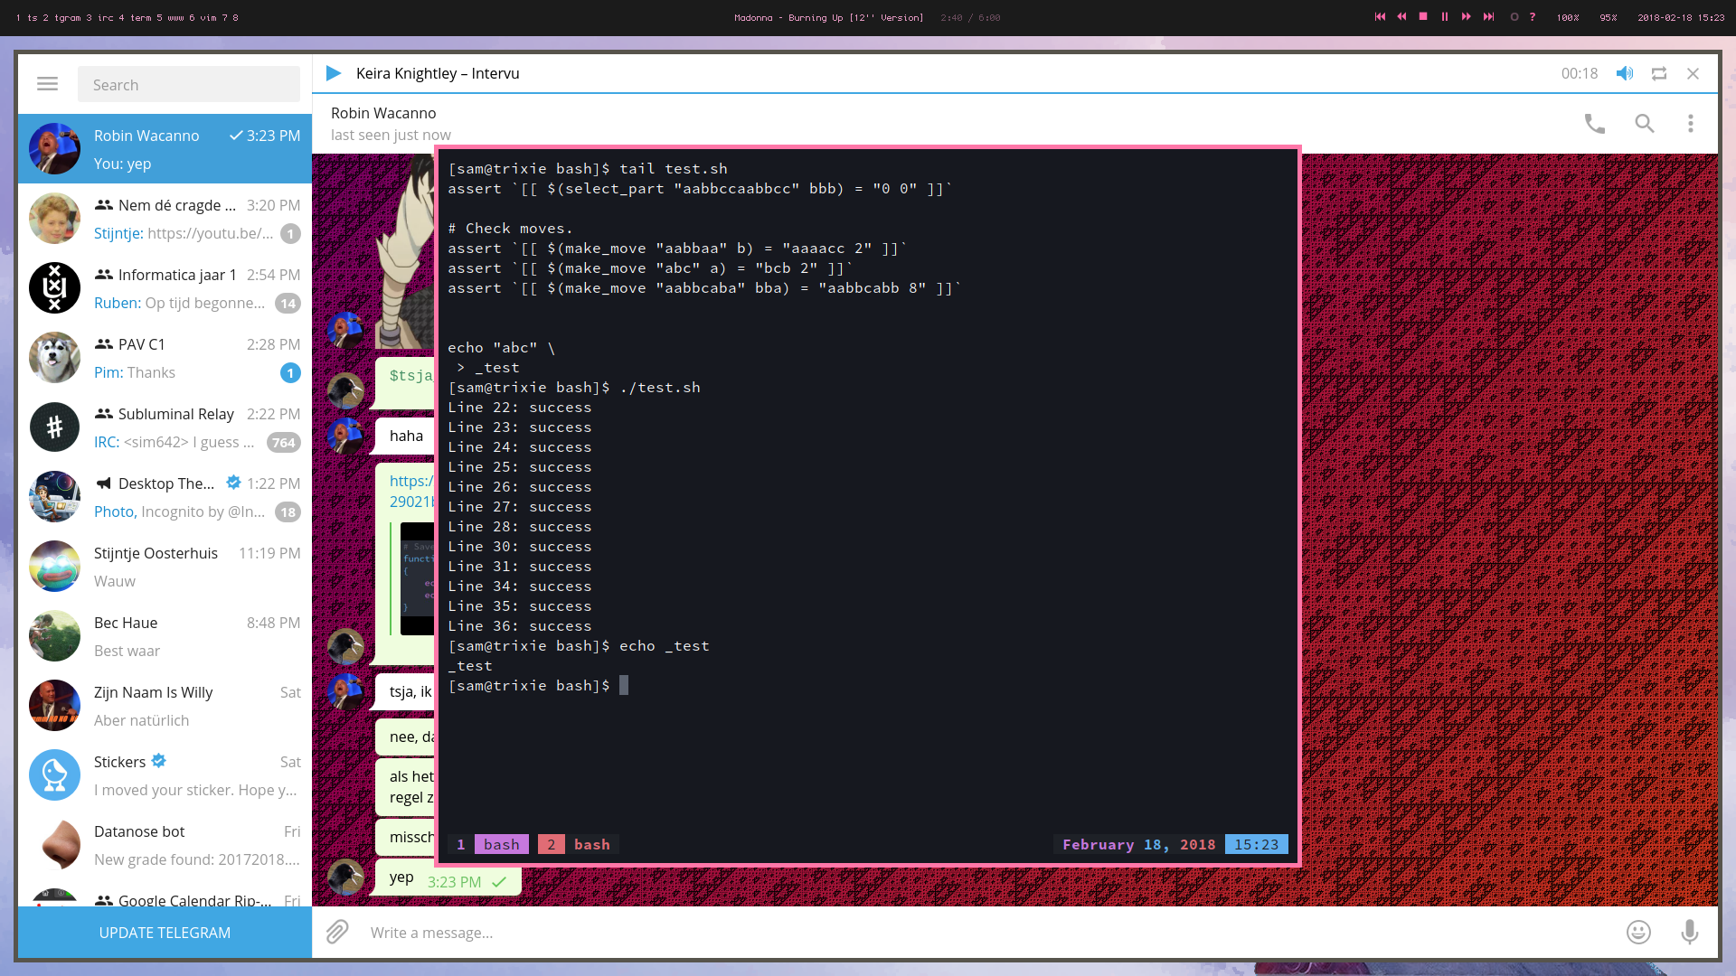Start a voice call with Robin Wacanno
The image size is (1736, 976).
click(x=1594, y=124)
